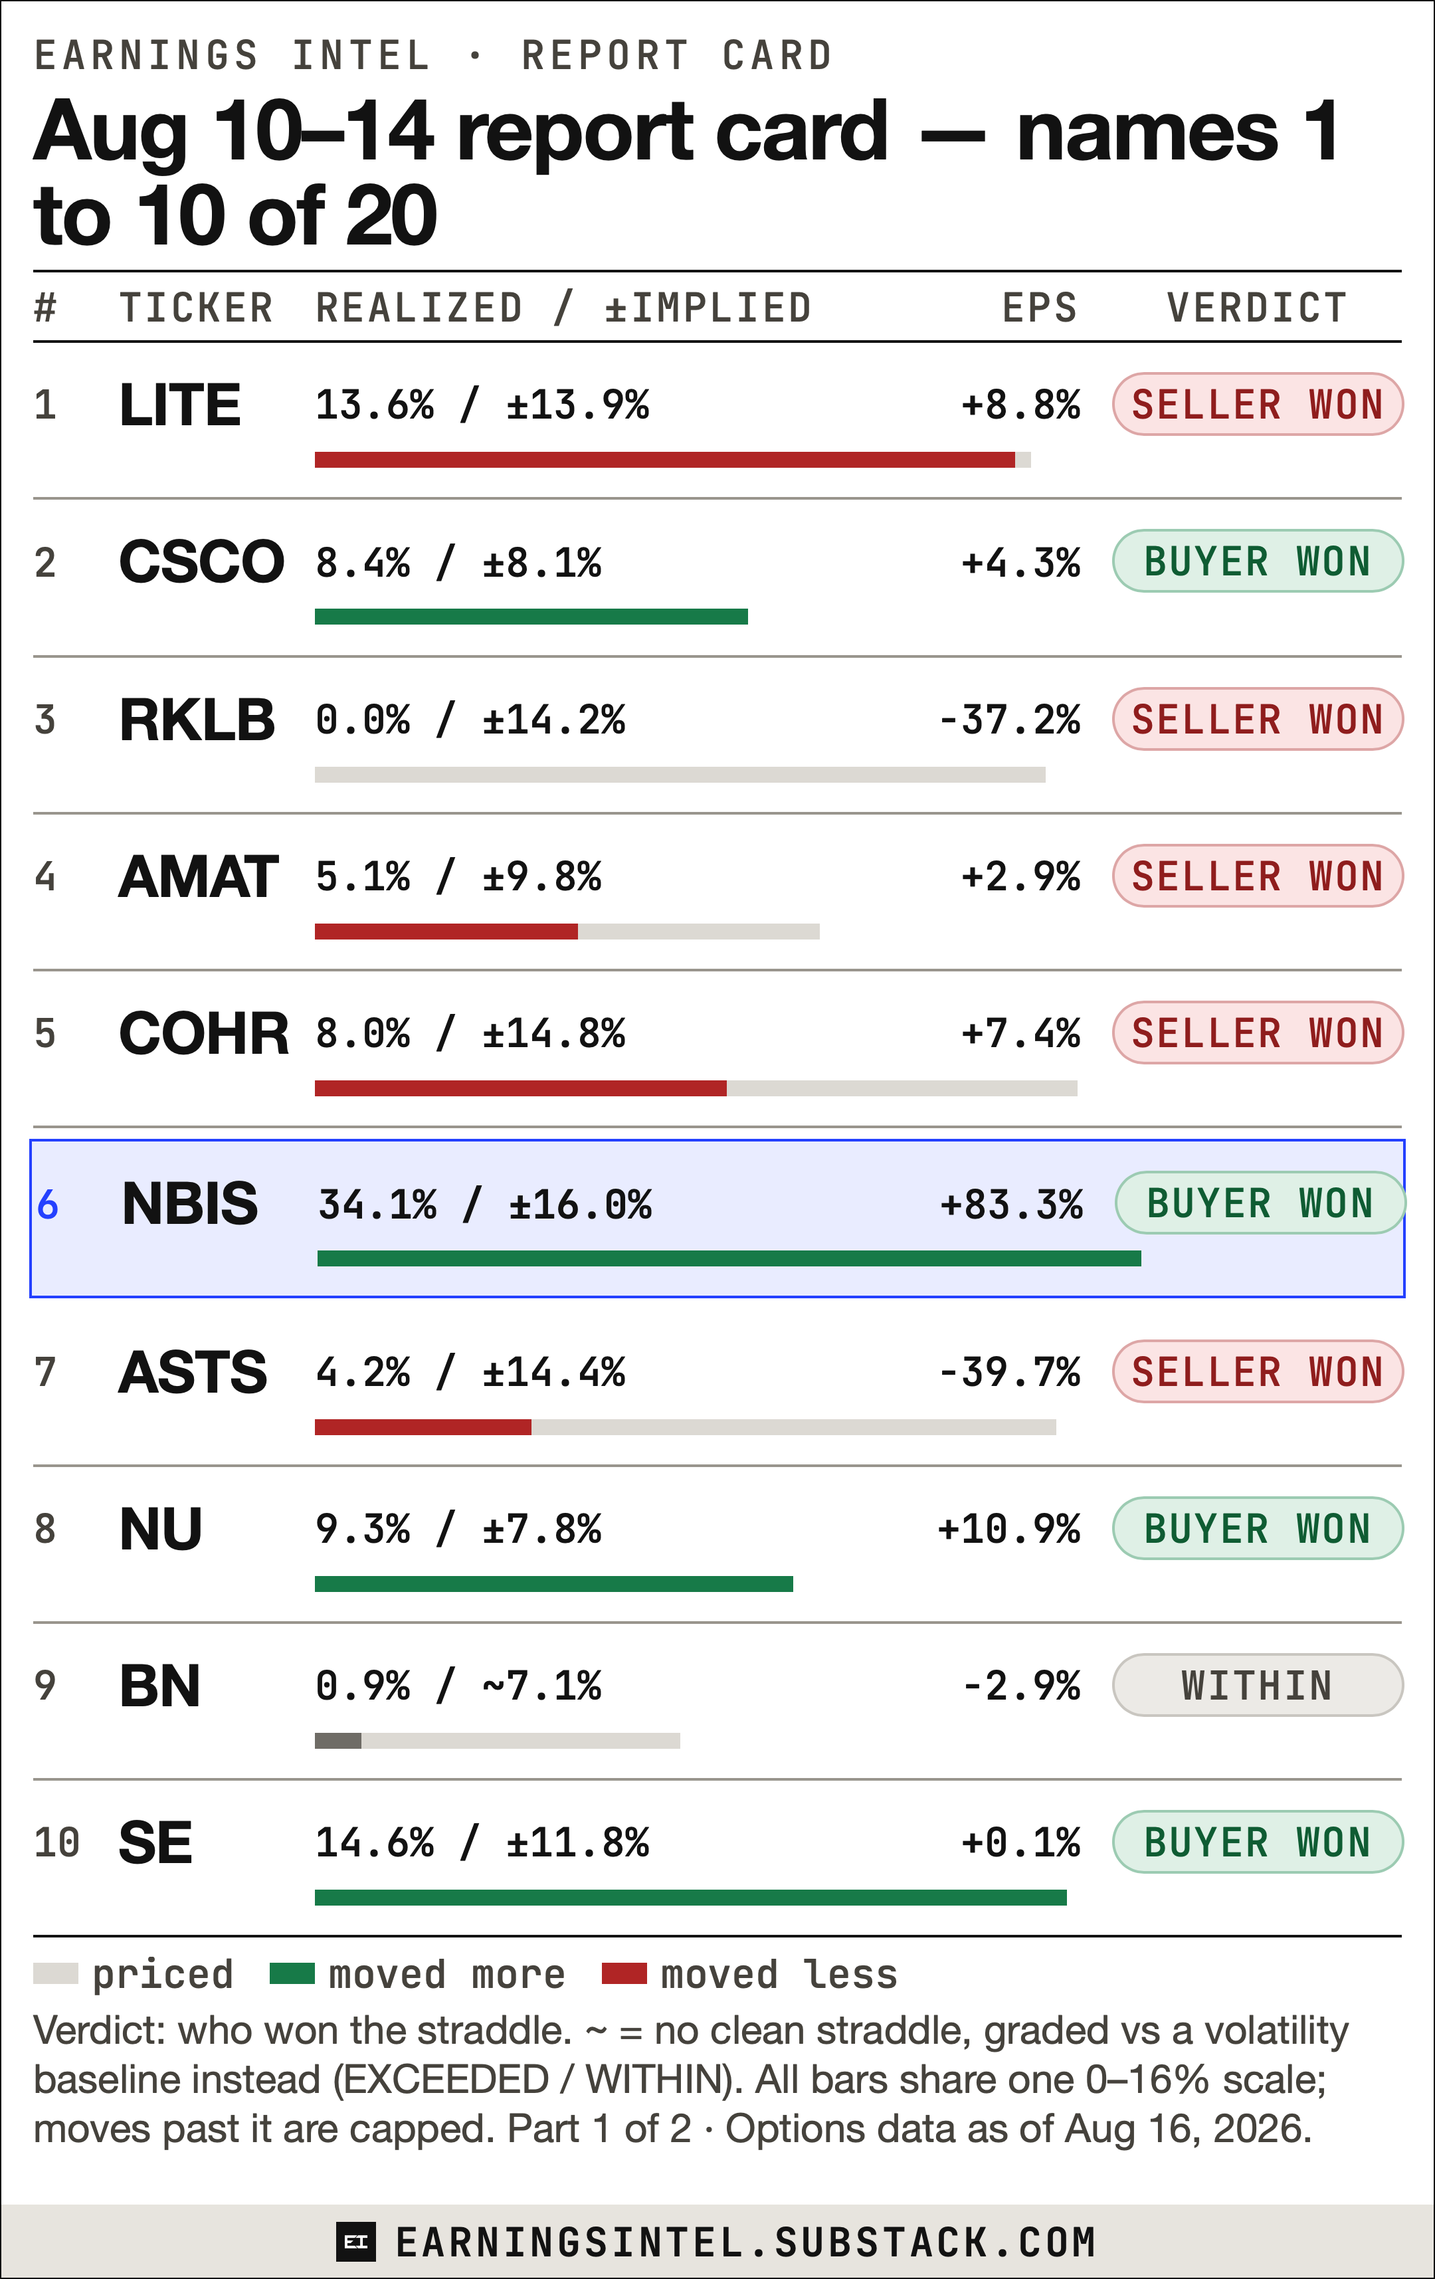Click CSCO's BUYER WON verdict badge
Viewport: 1435px width, 2279px height.
(1257, 561)
